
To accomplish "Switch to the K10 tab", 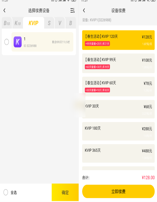I will click(x=18, y=23).
